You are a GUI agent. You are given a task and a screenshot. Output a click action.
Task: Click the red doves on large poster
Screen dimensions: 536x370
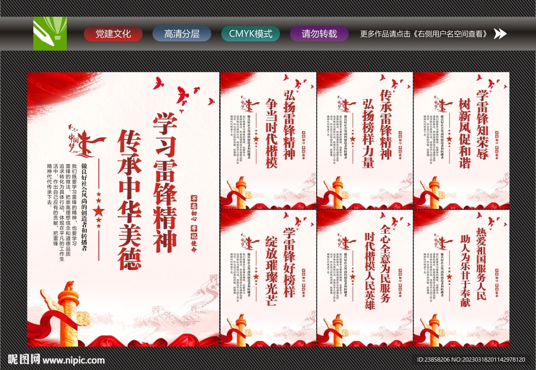[184, 95]
